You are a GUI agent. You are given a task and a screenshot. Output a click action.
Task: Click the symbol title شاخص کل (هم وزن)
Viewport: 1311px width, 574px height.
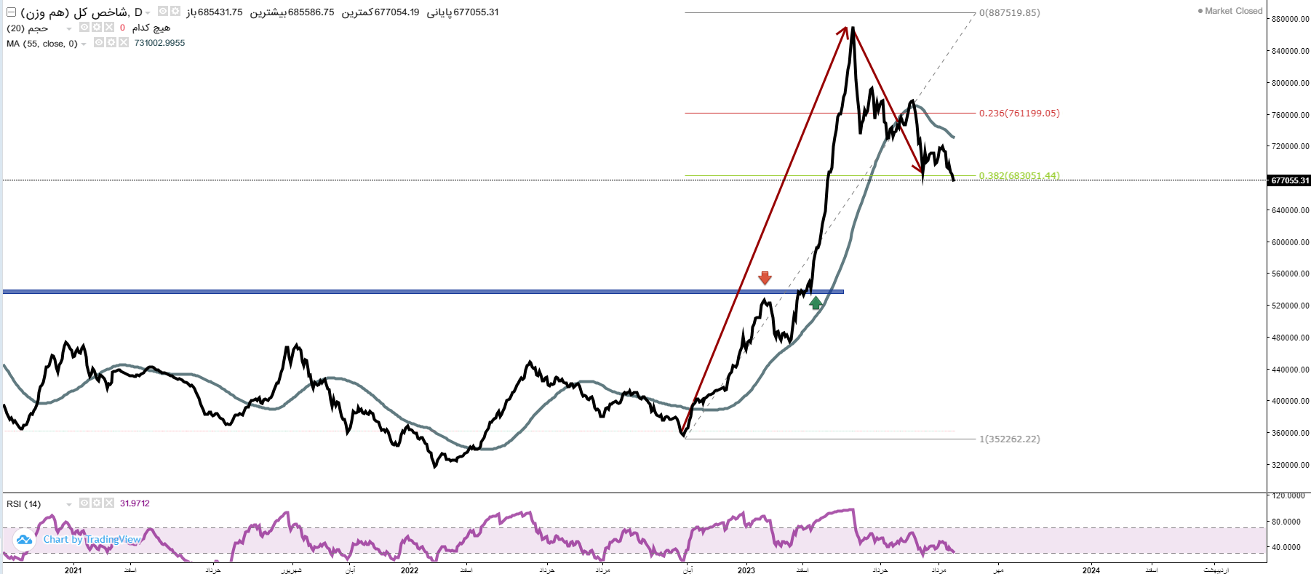click(74, 12)
